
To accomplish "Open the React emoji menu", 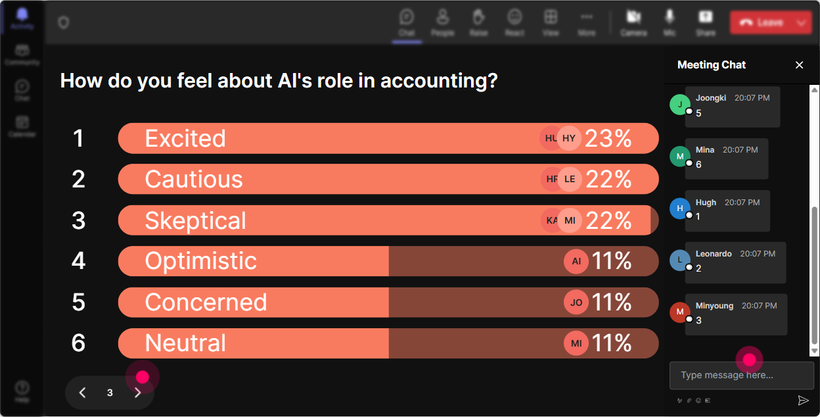I will tap(514, 22).
